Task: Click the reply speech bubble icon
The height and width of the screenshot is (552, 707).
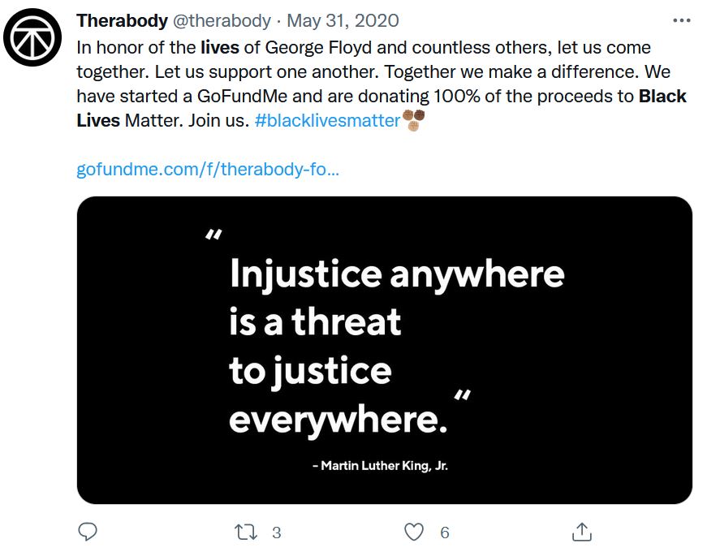Action: pyautogui.click(x=88, y=532)
